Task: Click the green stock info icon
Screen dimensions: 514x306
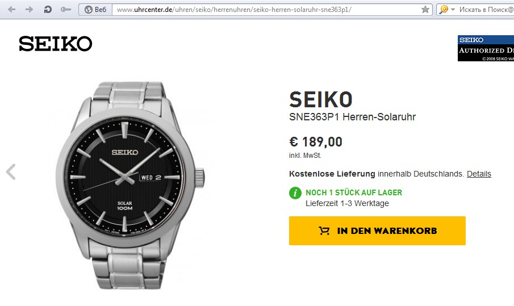Action: click(295, 193)
